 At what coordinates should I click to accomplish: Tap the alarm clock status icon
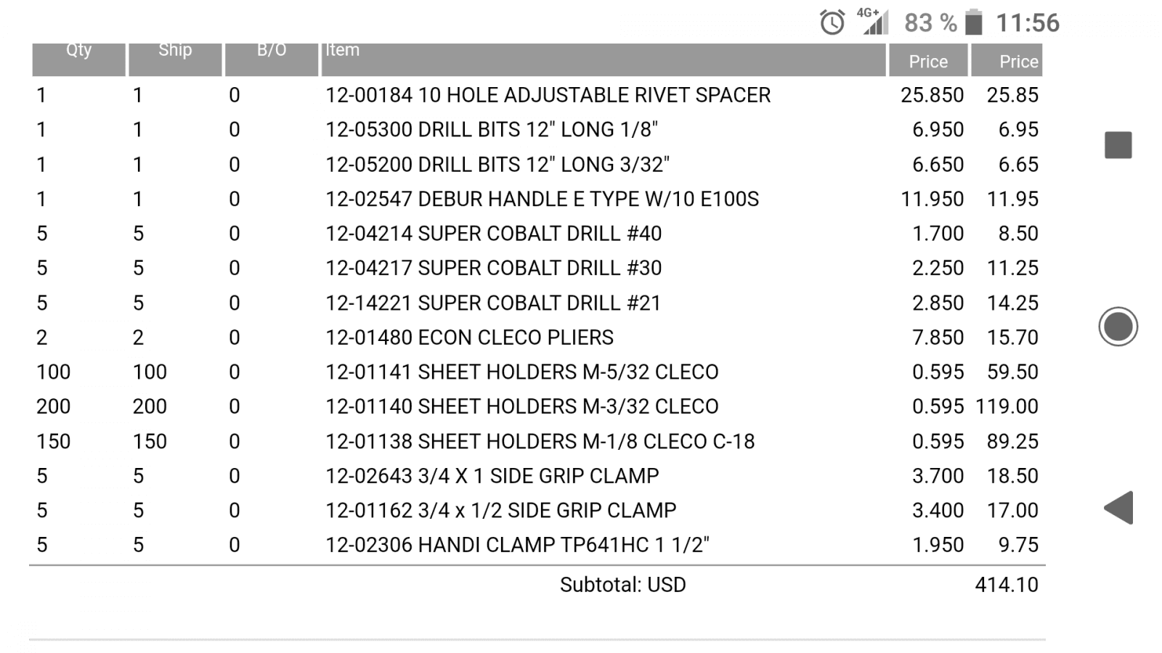tap(832, 22)
